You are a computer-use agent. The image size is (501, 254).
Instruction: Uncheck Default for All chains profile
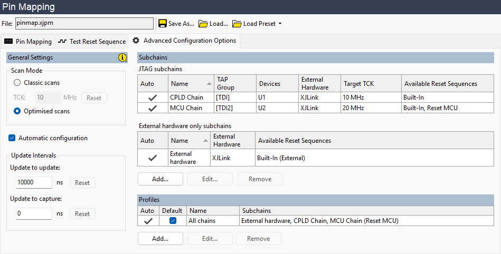click(x=173, y=221)
